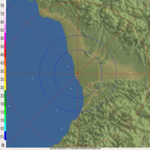
Task: Click the white station dot just east of radar center
Action: [x=80, y=74]
